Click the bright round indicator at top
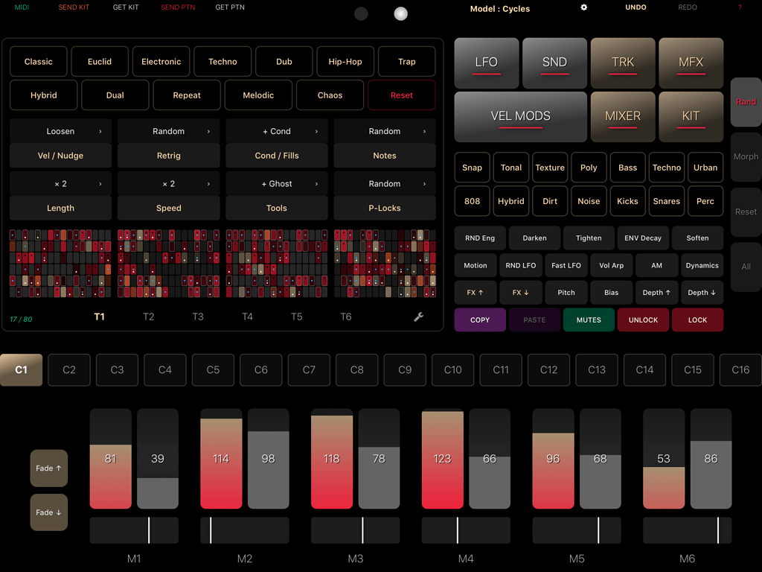 click(x=400, y=13)
